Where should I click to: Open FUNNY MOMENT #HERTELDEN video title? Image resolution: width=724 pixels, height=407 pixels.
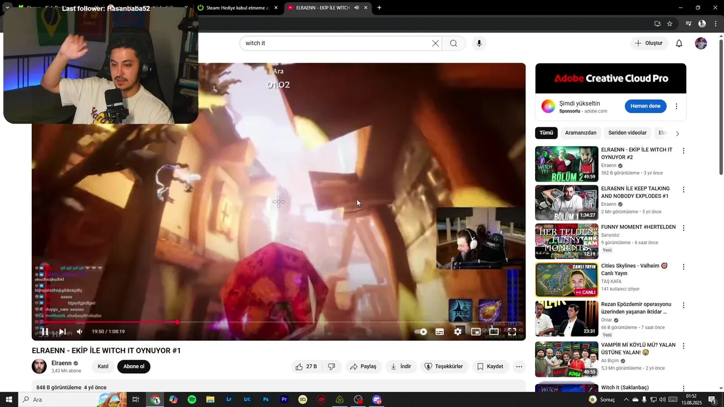639,227
